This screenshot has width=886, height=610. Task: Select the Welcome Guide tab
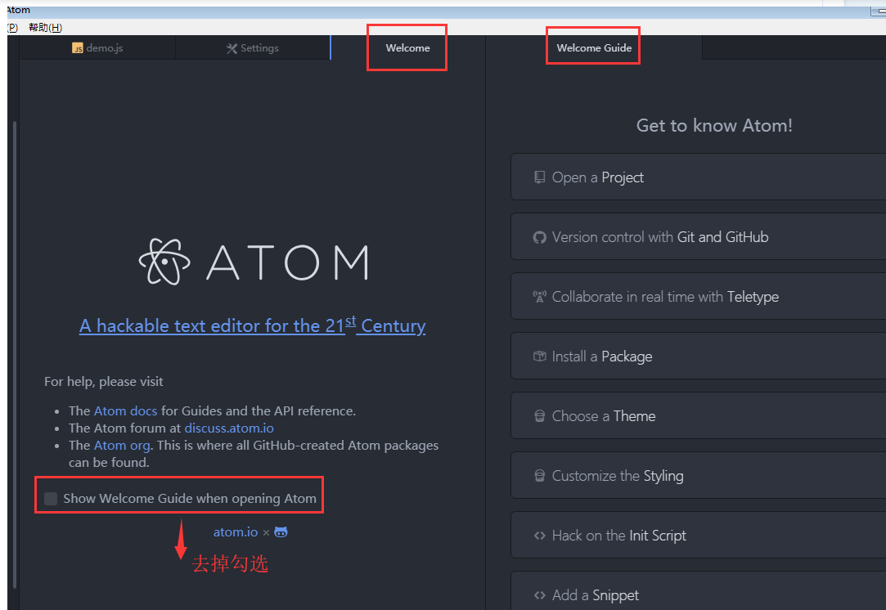pyautogui.click(x=594, y=48)
